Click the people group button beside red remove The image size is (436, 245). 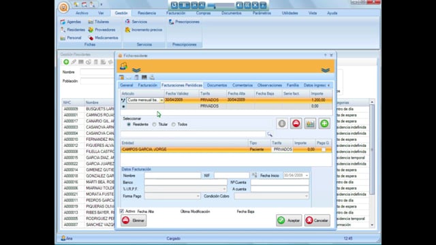[310, 123]
